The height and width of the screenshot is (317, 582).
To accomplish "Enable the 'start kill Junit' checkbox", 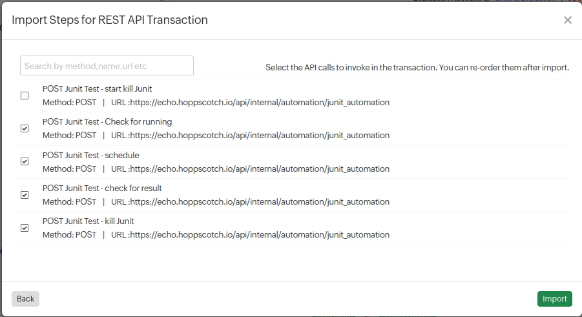I will coord(25,96).
